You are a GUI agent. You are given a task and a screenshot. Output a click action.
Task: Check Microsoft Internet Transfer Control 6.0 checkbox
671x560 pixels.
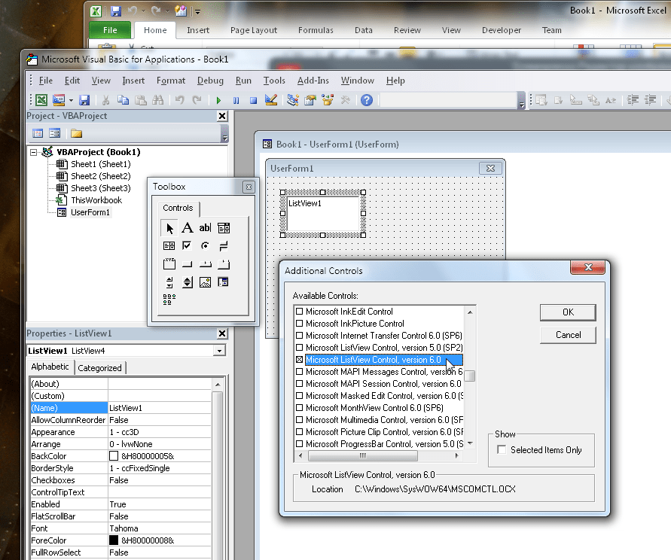tap(300, 336)
